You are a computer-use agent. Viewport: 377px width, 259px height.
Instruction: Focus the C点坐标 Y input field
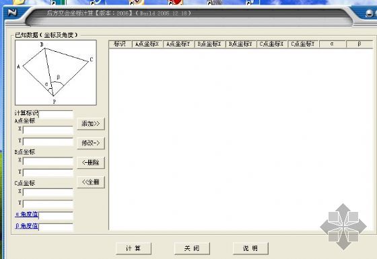48,204
